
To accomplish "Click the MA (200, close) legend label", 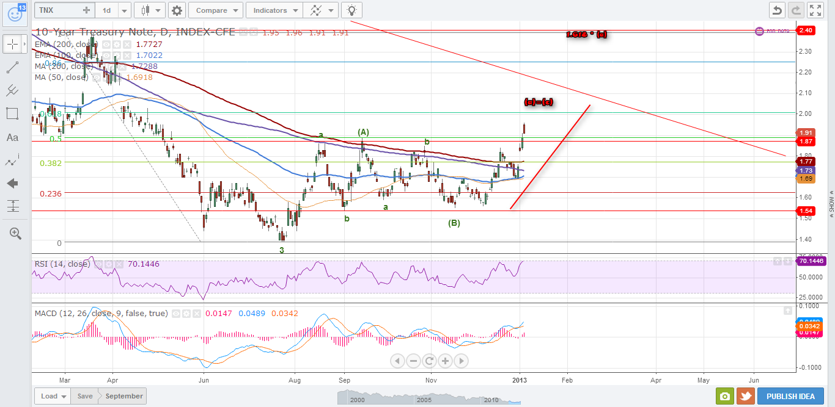I will 64,66.
